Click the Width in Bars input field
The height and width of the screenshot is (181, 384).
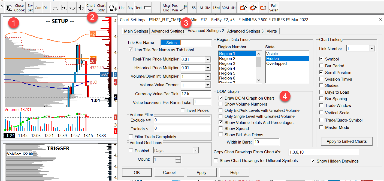click(x=266, y=142)
